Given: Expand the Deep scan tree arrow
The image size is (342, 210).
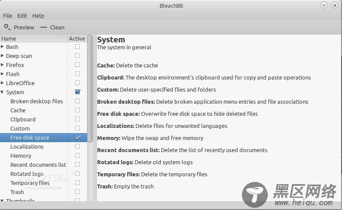Looking at the screenshot, I should (2, 56).
